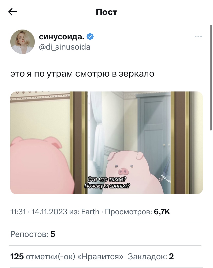Image resolution: width=213 pixels, height=268 pixels.
Task: Open the 125 «Нравится» likes list
Action: [67, 256]
